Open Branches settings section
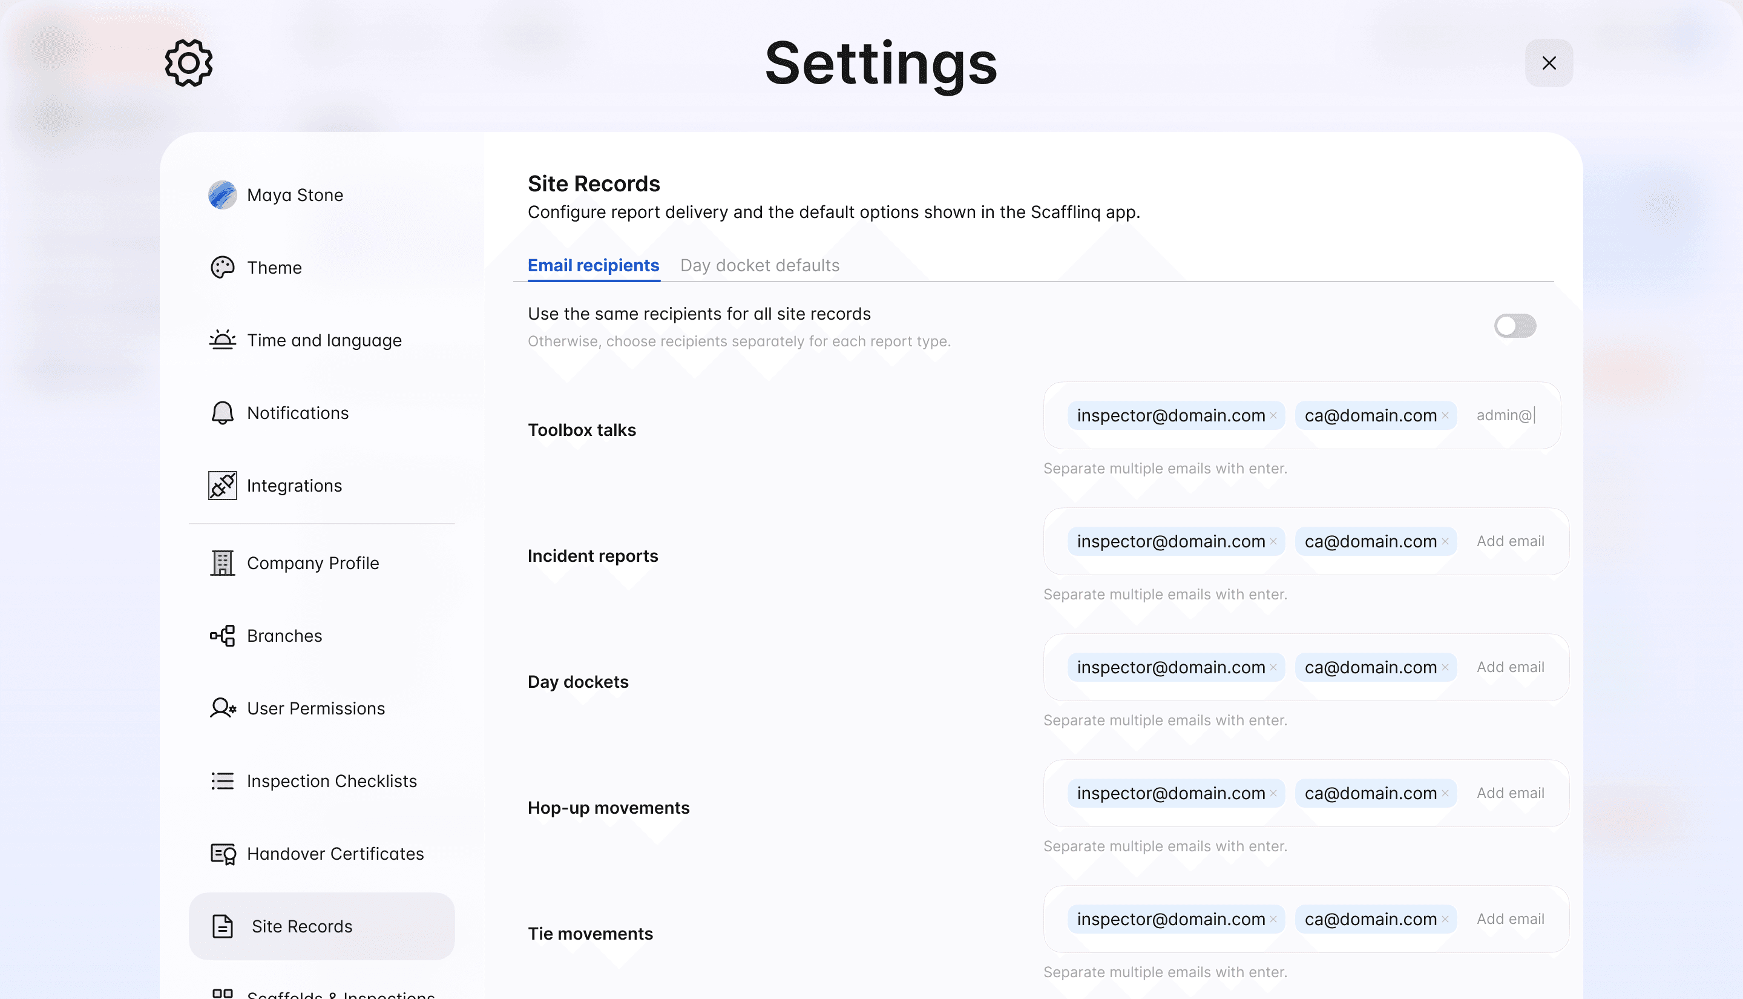Viewport: 1743px width, 999px height. [321, 636]
